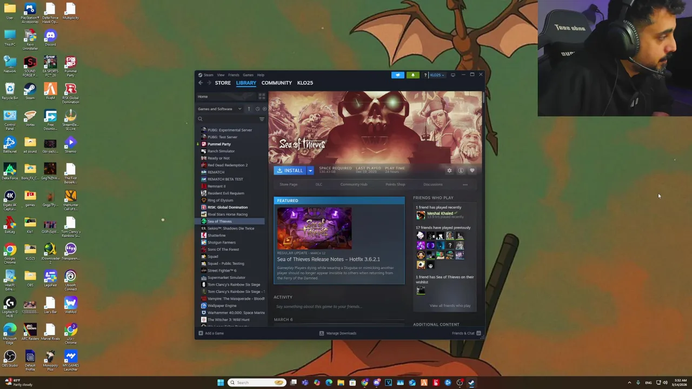Viewport: 692px width, 389px height.
Task: Show Sea of Thieves game info icon
Action: pyautogui.click(x=461, y=170)
